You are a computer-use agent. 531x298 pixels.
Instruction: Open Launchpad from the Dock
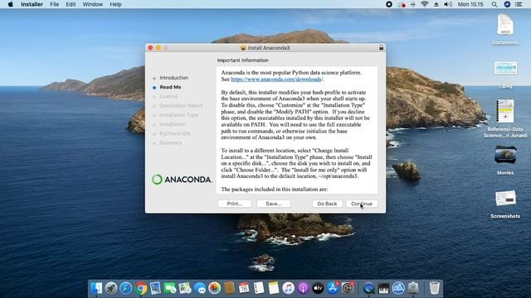pyautogui.click(x=110, y=288)
